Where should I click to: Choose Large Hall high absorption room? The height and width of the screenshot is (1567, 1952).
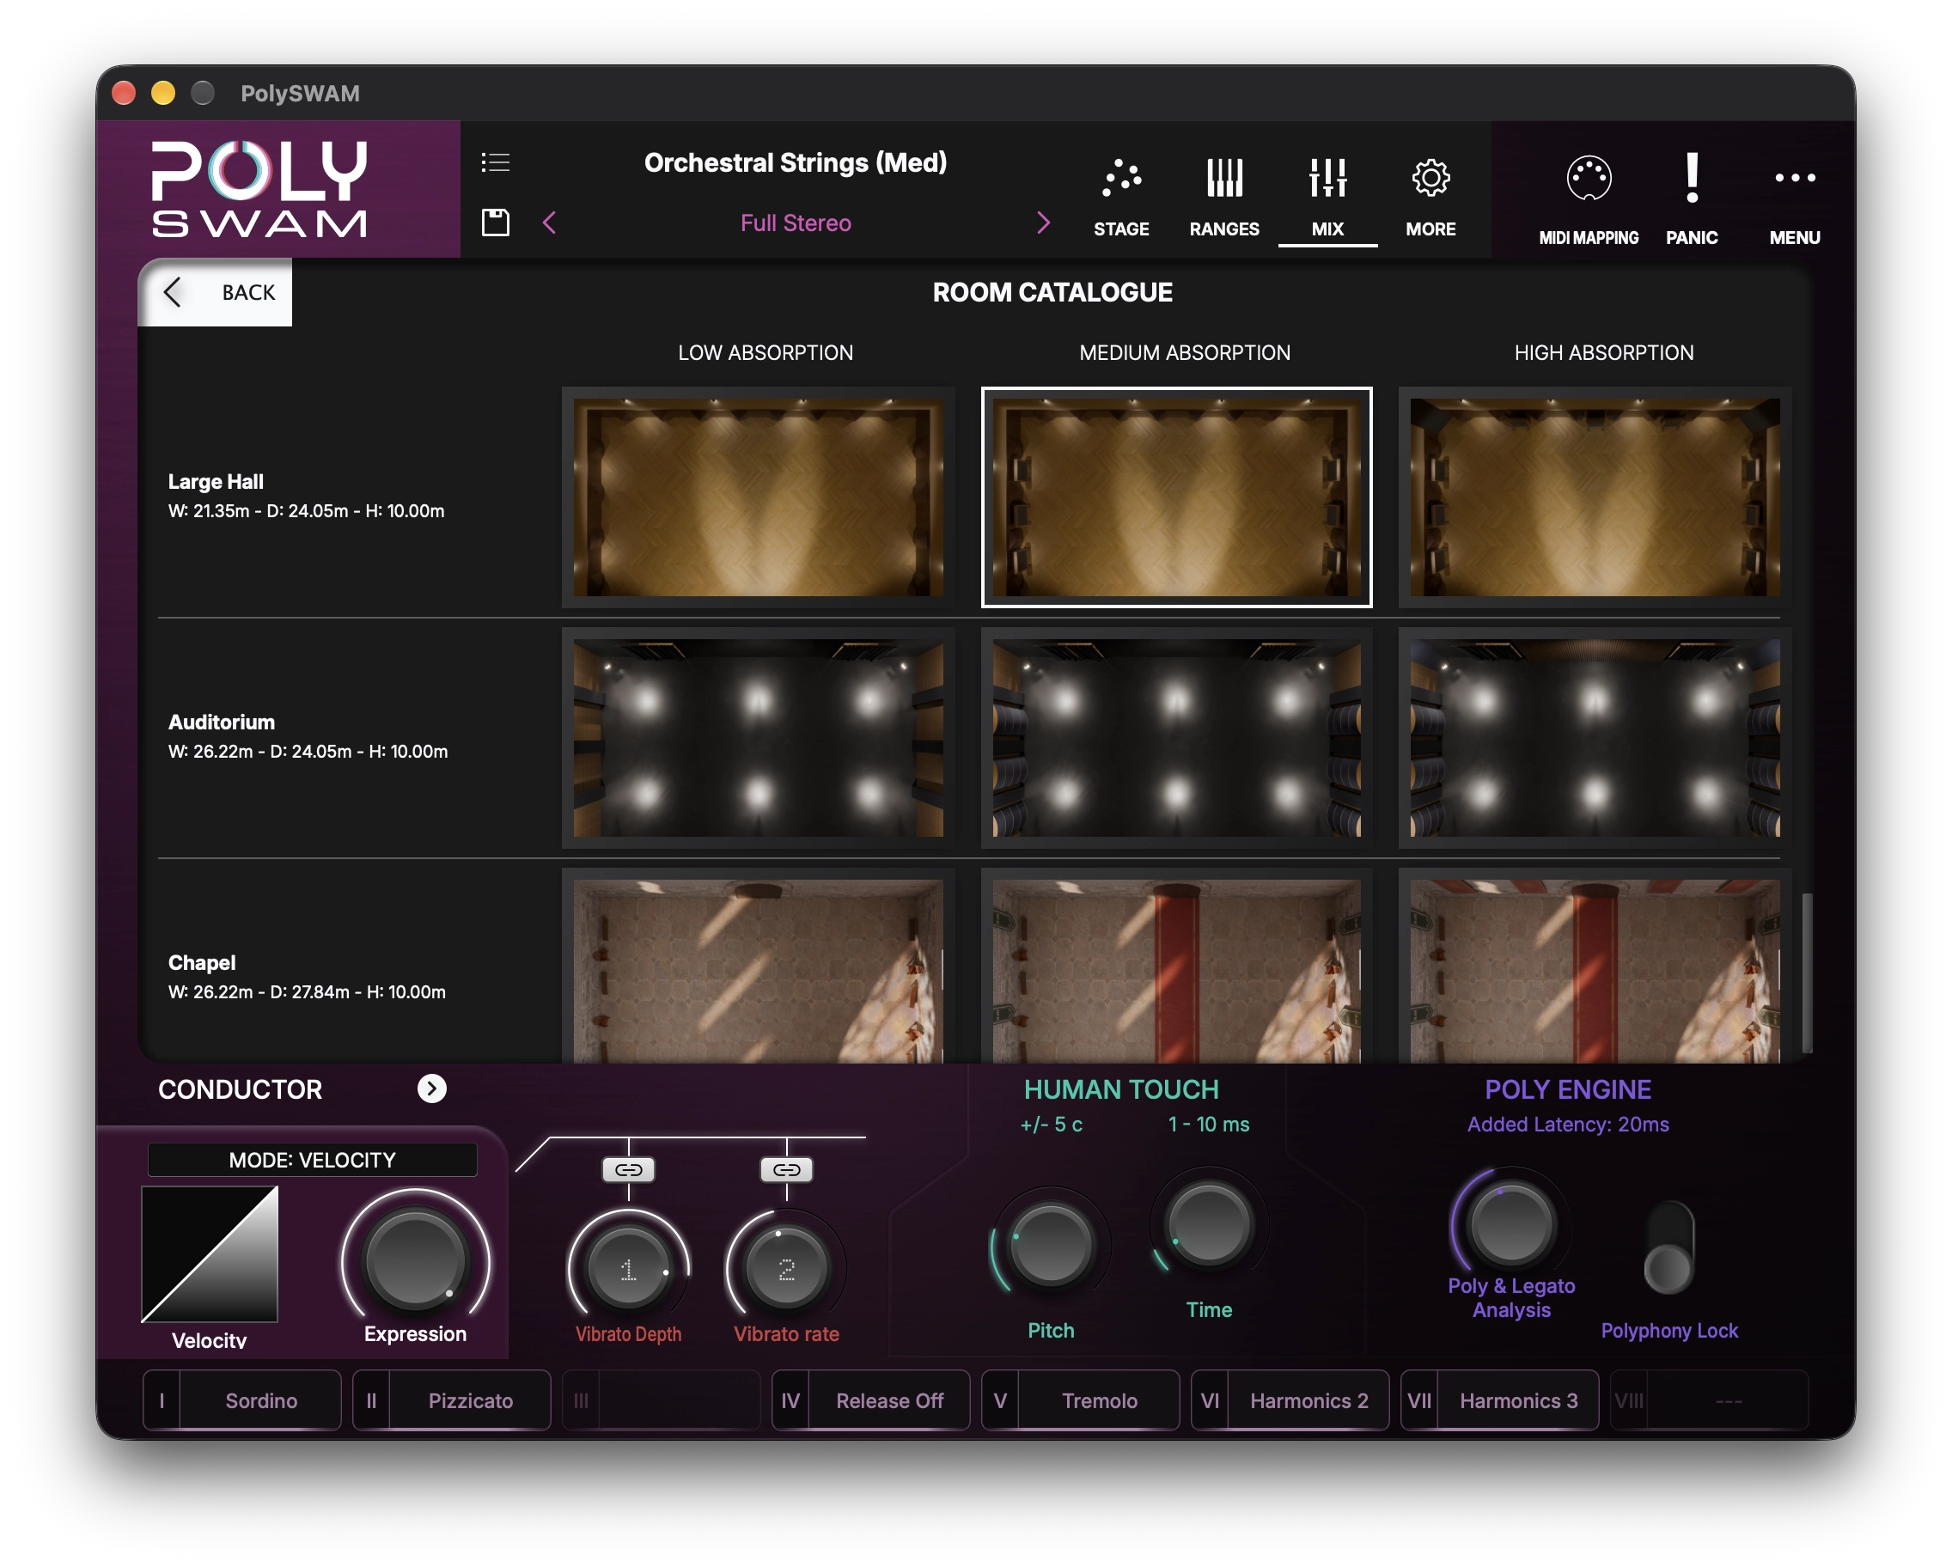1595,497
